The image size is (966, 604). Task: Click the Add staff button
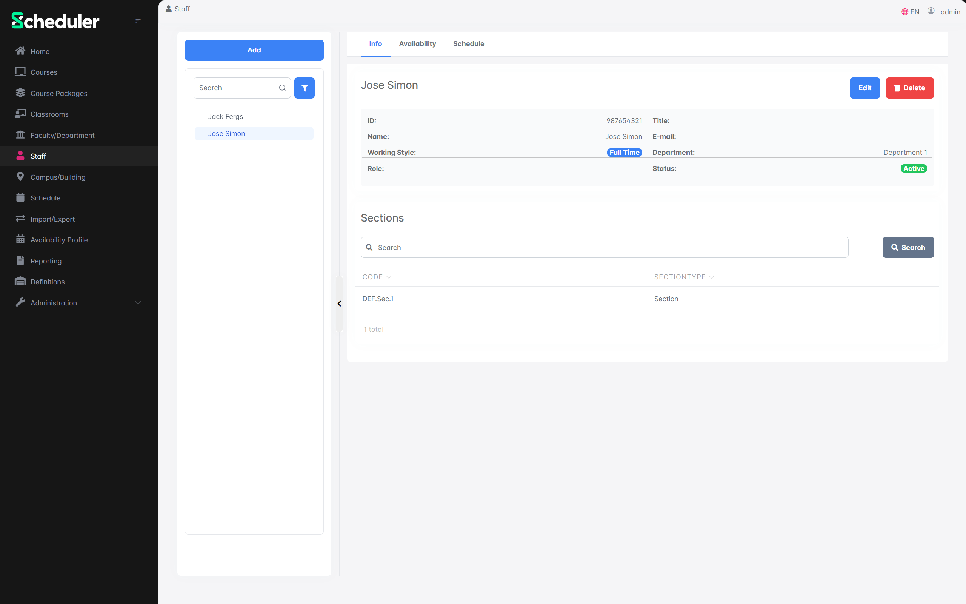(254, 50)
